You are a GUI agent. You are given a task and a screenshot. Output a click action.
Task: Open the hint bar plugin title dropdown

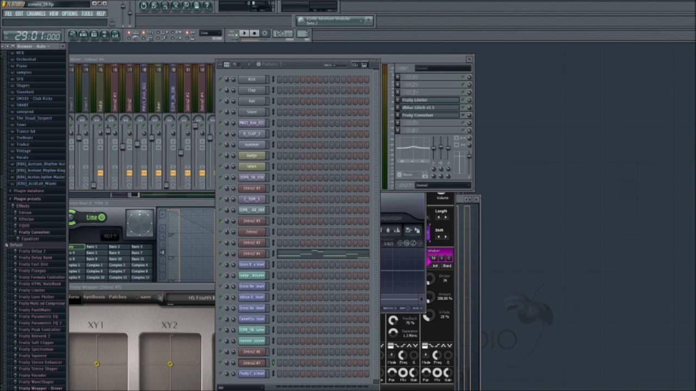(x=334, y=21)
